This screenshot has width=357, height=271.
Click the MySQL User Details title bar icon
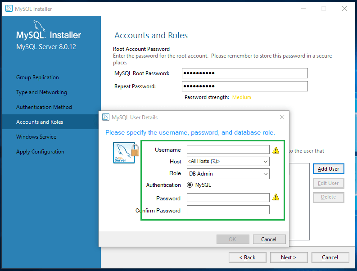106,117
